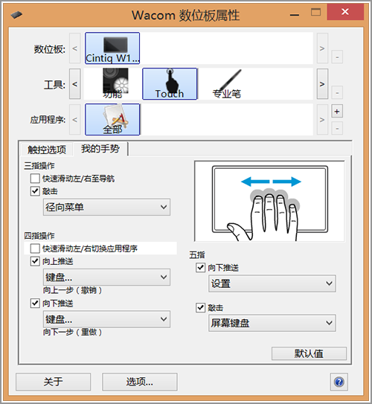Click the gesture preview illustration

coord(269,201)
